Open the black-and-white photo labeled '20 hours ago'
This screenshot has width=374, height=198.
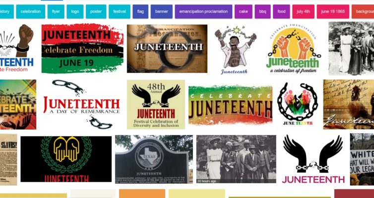pos(236,159)
